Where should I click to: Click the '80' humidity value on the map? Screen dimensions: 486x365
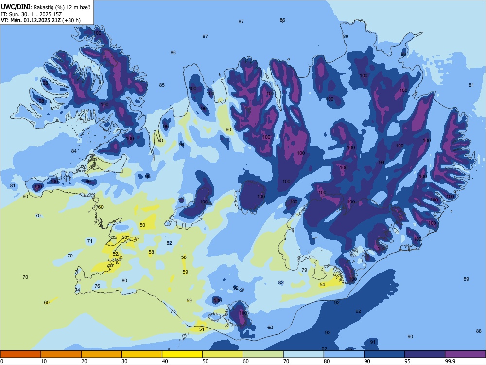point(124,281)
